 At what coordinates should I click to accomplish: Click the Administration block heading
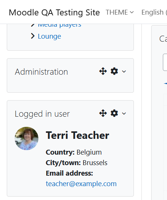(41, 72)
